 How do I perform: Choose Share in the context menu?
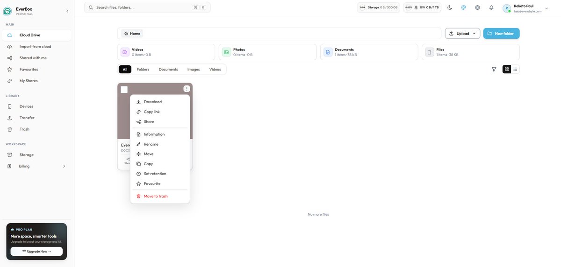(160, 122)
